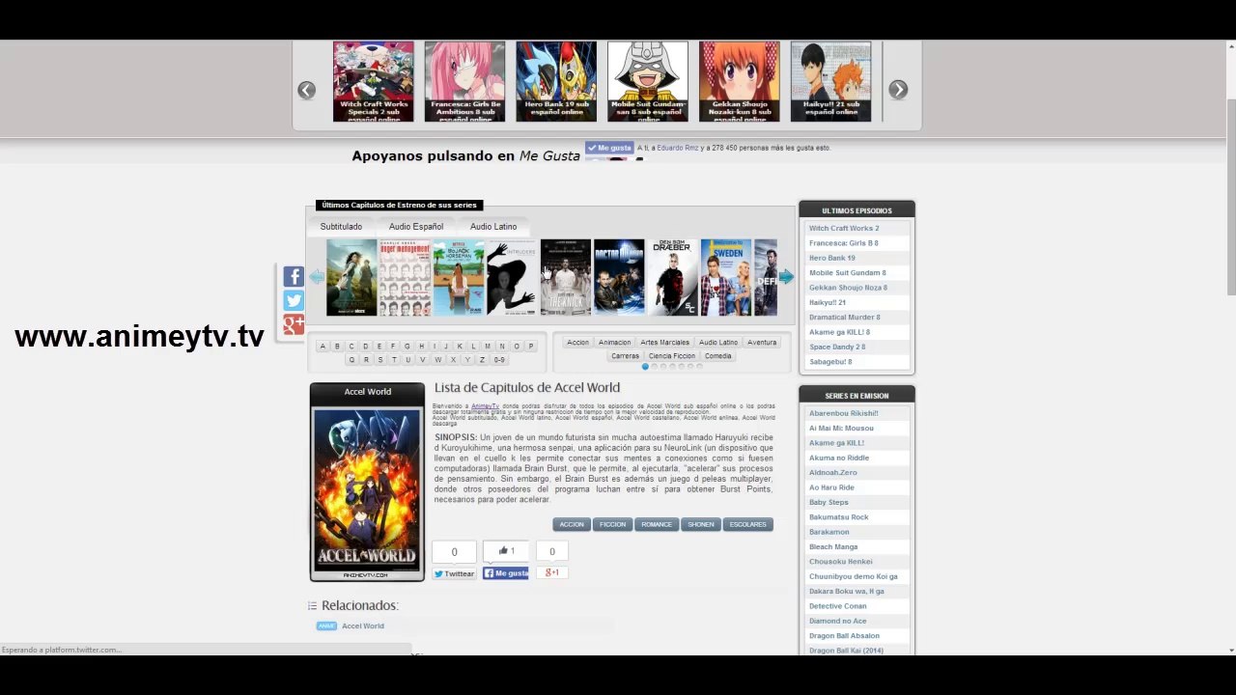The height and width of the screenshot is (695, 1236).
Task: Select the Ciencia Ficcion genre button
Action: coord(672,356)
